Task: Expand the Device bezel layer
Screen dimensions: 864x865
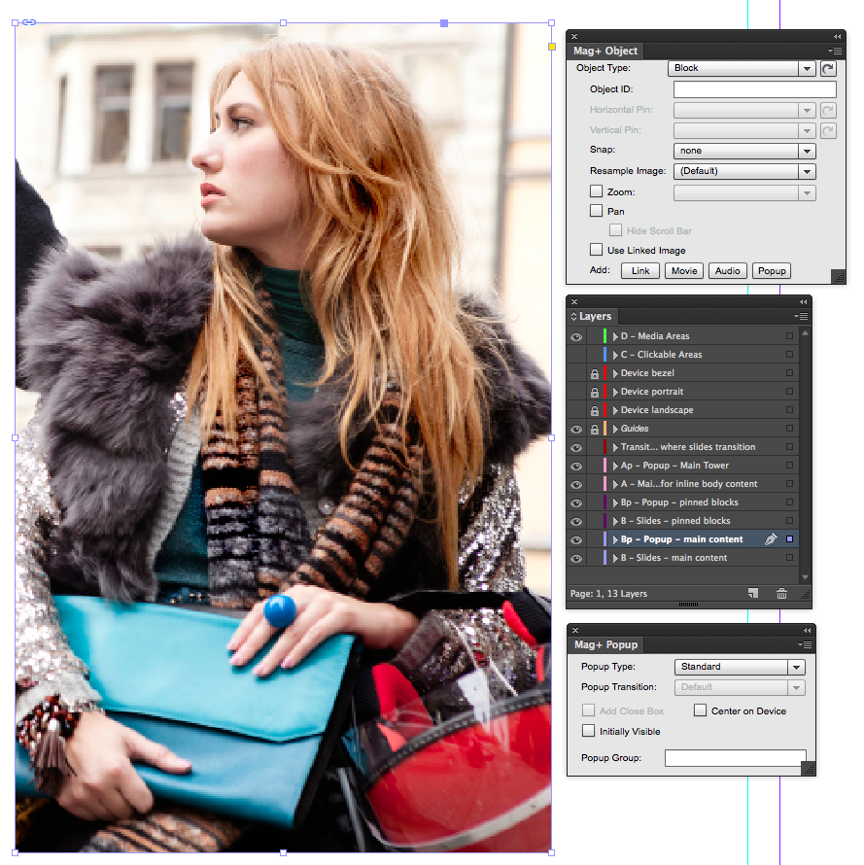Action: 615,373
